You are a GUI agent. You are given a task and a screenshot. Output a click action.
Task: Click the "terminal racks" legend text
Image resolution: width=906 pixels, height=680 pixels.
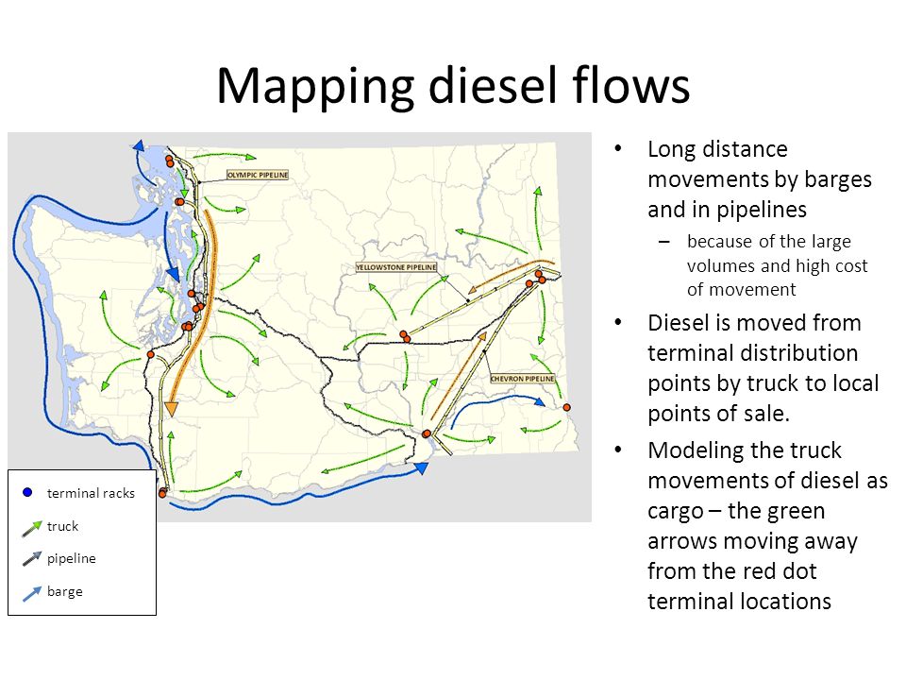[91, 493]
